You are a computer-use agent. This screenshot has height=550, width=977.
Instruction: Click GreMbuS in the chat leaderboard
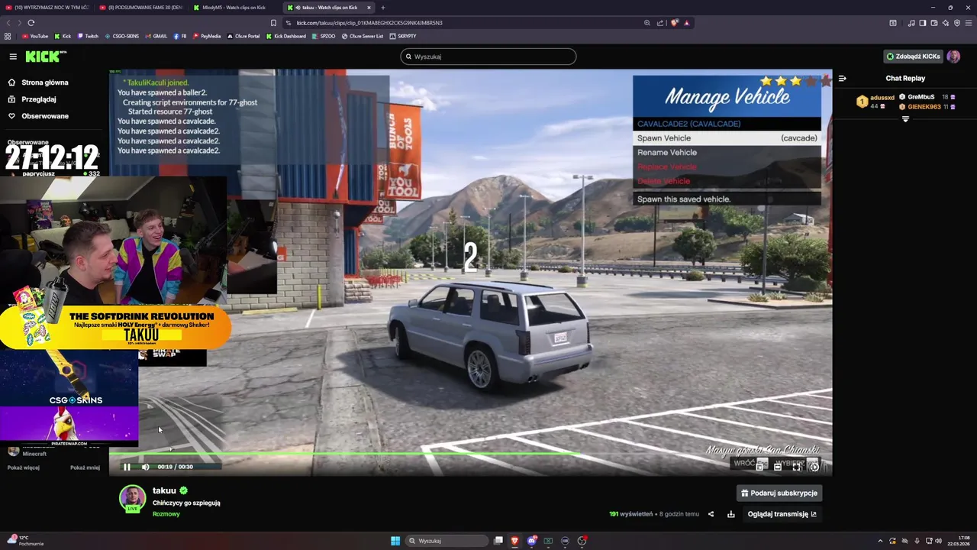pos(921,97)
